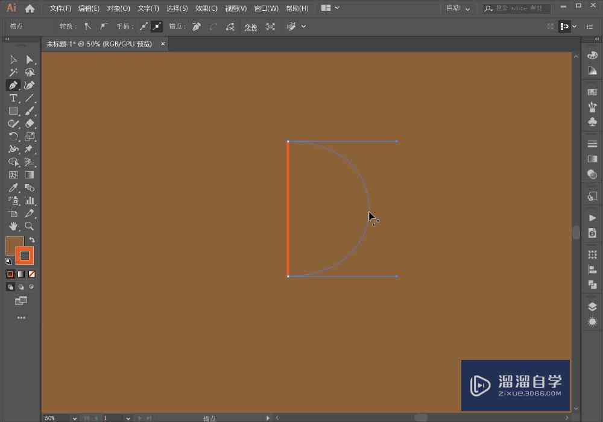This screenshot has height=422, width=603.
Task: Set paint mode to Color
Action: (x=10, y=274)
